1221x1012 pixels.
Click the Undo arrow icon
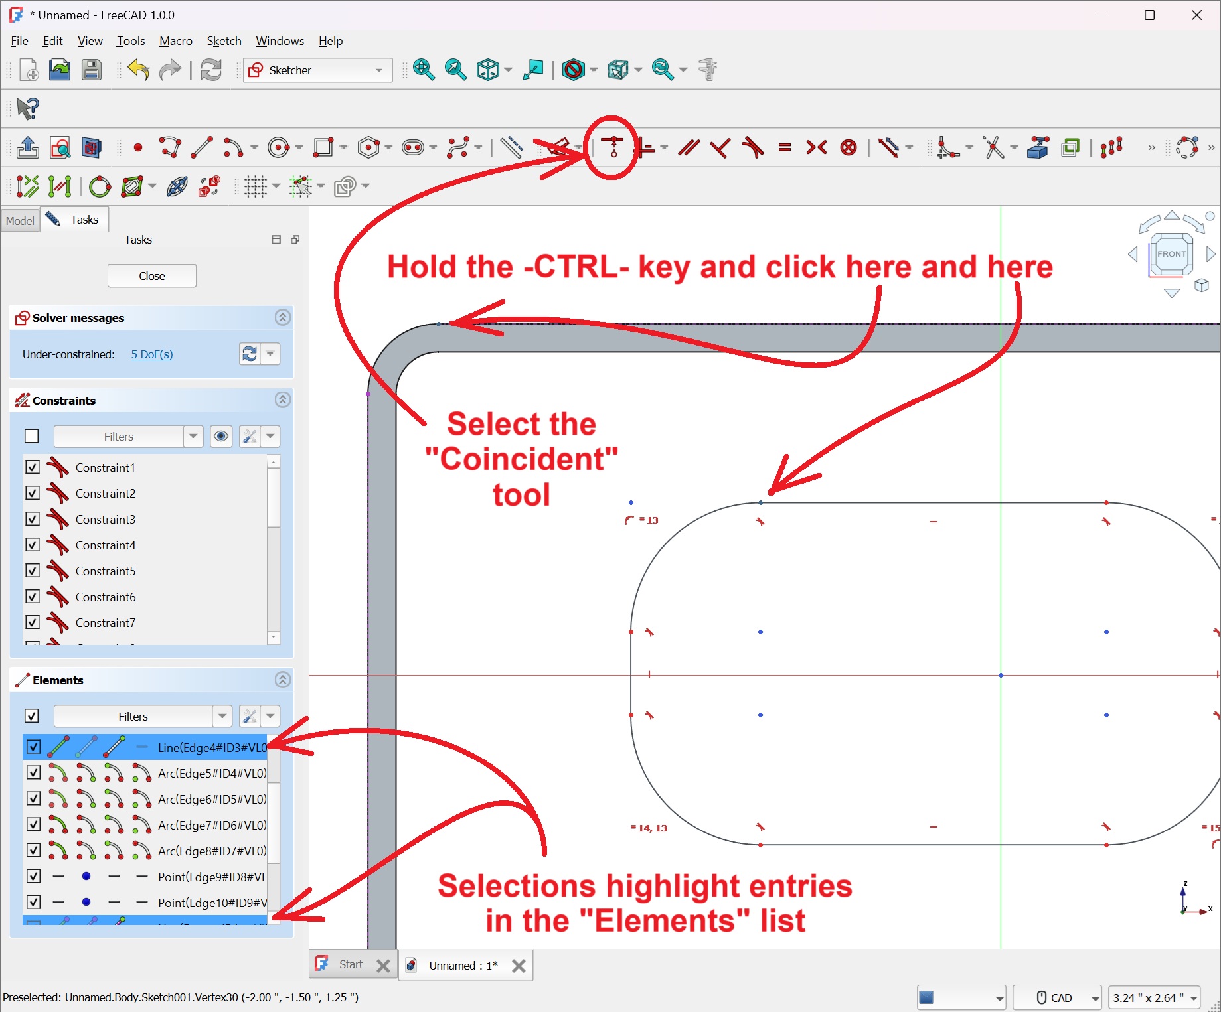pyautogui.click(x=138, y=70)
